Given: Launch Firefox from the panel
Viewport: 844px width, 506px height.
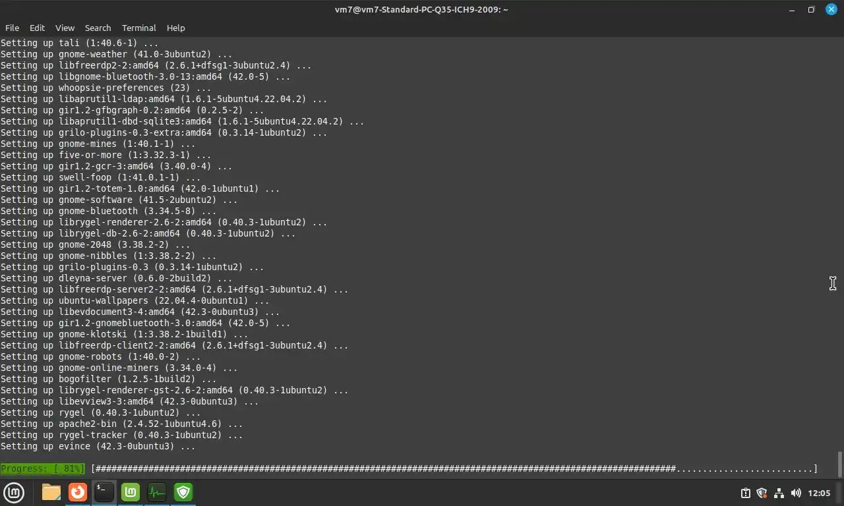Looking at the screenshot, I should 78,492.
